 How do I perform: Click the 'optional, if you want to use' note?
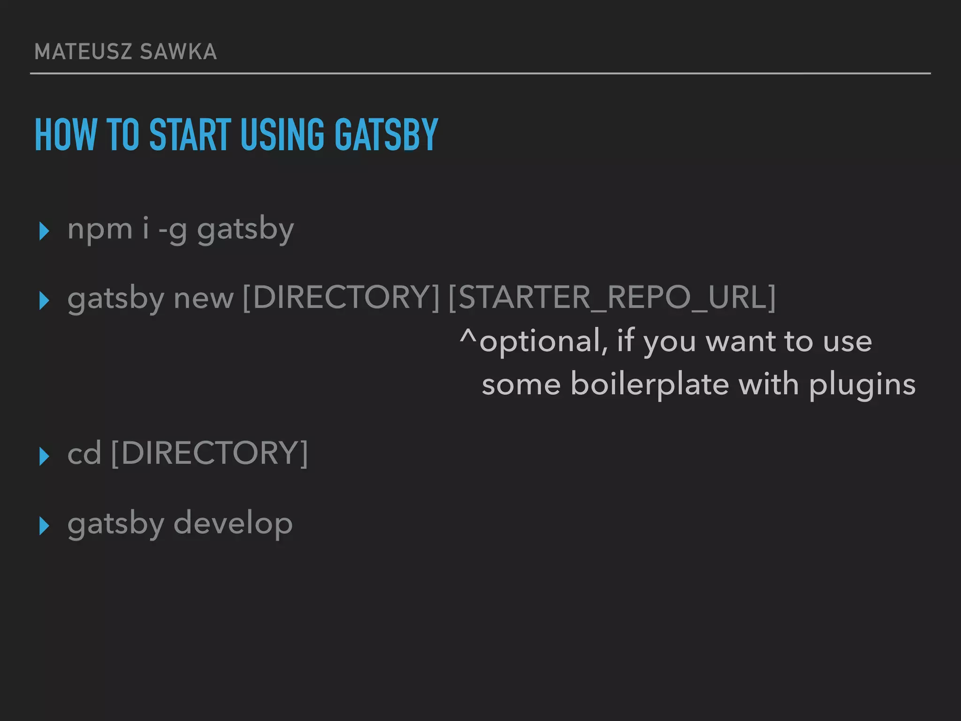pos(676,341)
